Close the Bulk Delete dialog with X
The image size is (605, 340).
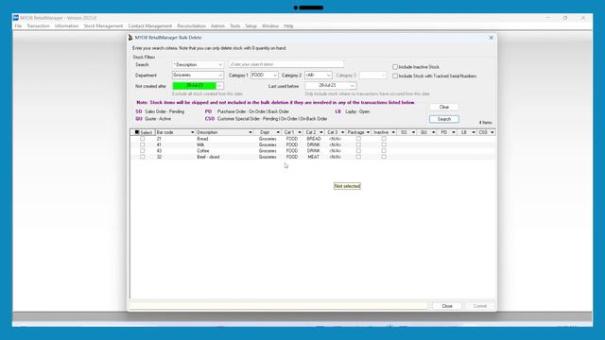[491, 38]
